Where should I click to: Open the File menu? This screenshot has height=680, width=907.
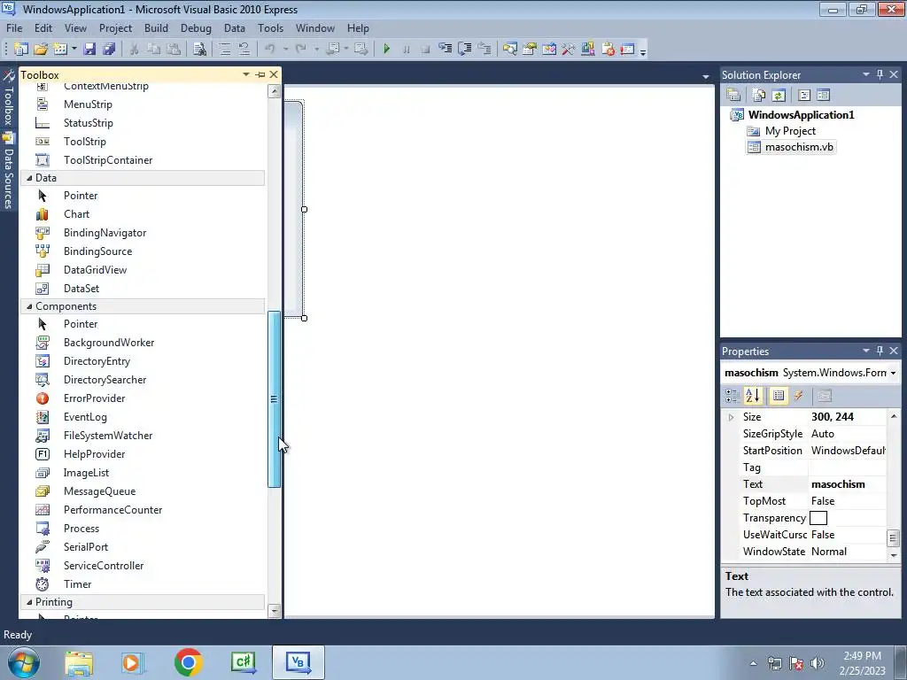(x=14, y=27)
